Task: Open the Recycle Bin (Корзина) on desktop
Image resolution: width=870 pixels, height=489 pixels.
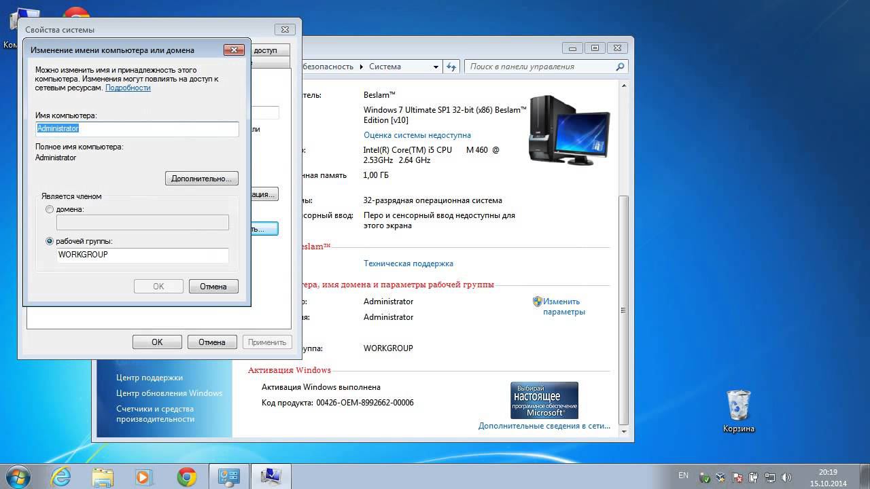Action: pyautogui.click(x=738, y=406)
